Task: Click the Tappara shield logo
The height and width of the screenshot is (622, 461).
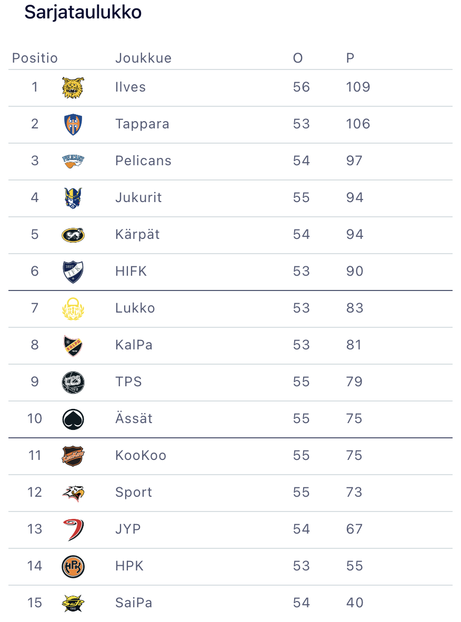Action: click(x=73, y=124)
